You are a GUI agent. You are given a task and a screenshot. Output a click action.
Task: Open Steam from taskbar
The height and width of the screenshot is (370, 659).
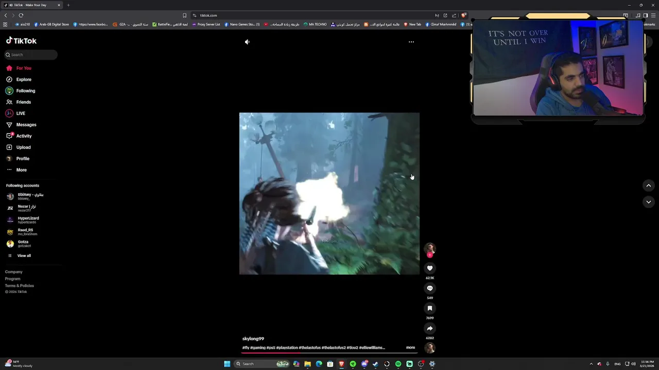[x=375, y=364]
